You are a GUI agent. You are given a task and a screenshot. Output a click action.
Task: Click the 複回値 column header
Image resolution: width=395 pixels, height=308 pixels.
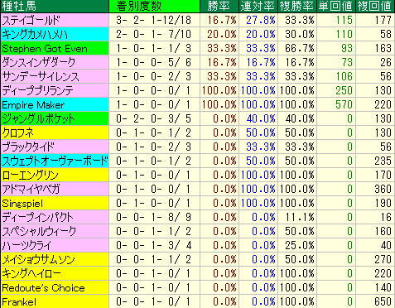375,6
